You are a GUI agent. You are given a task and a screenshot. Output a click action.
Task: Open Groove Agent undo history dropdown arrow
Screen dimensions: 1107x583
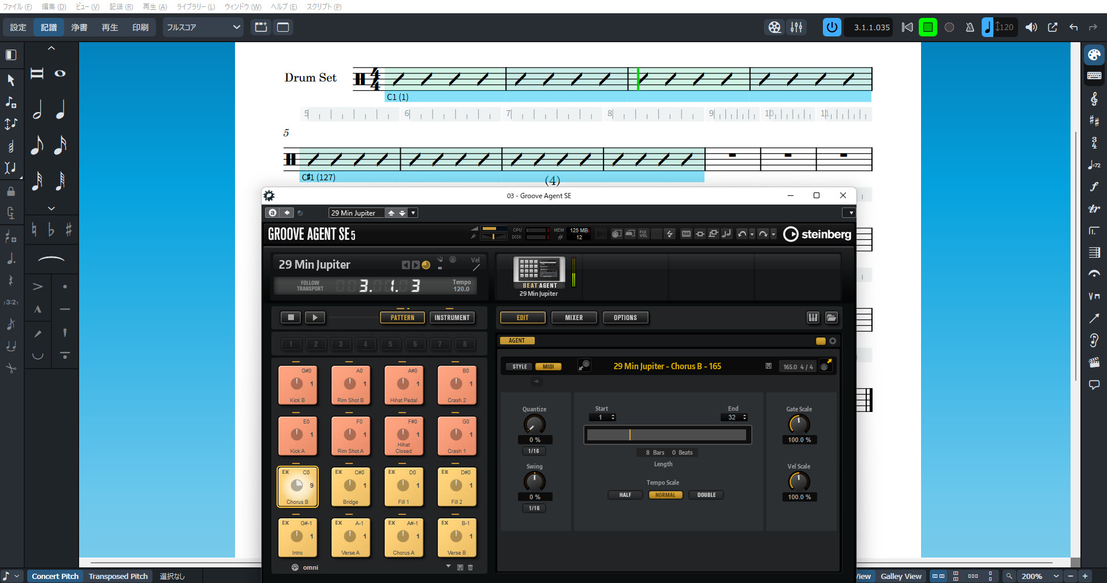pyautogui.click(x=752, y=234)
